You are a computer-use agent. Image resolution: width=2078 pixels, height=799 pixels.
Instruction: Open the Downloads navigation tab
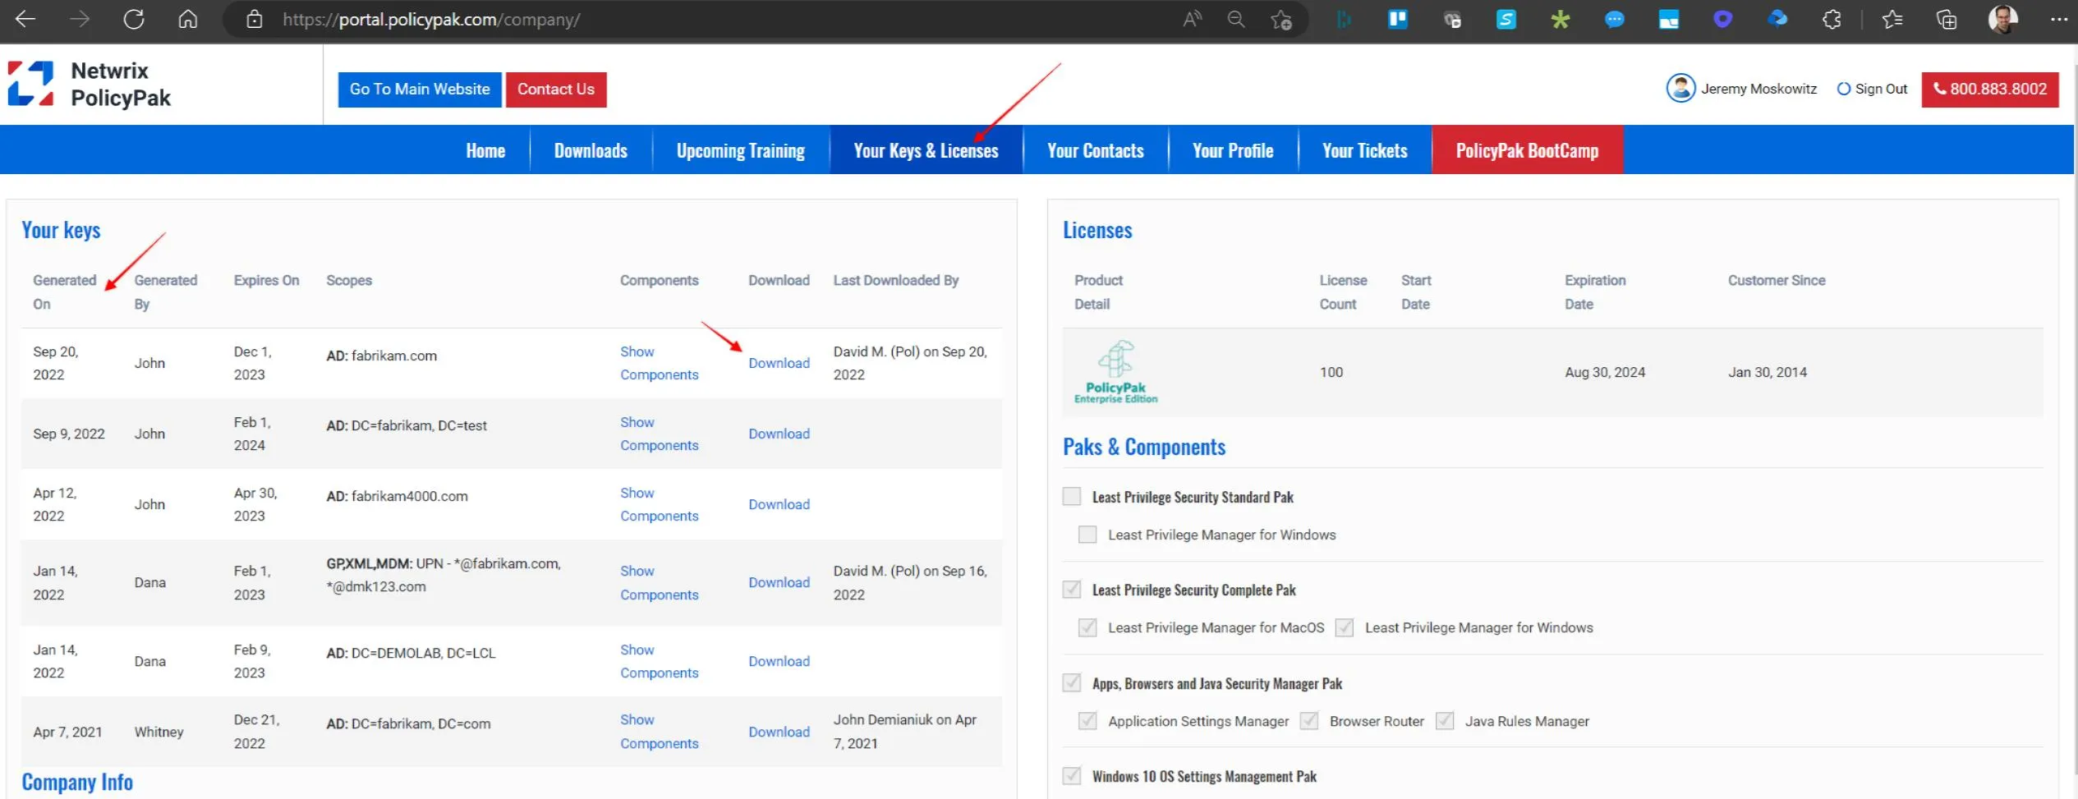(x=591, y=151)
